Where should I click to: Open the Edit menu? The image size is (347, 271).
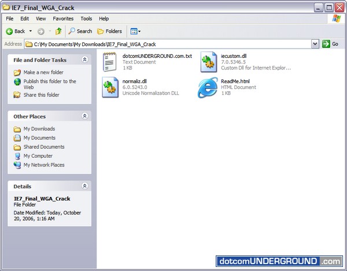point(24,18)
